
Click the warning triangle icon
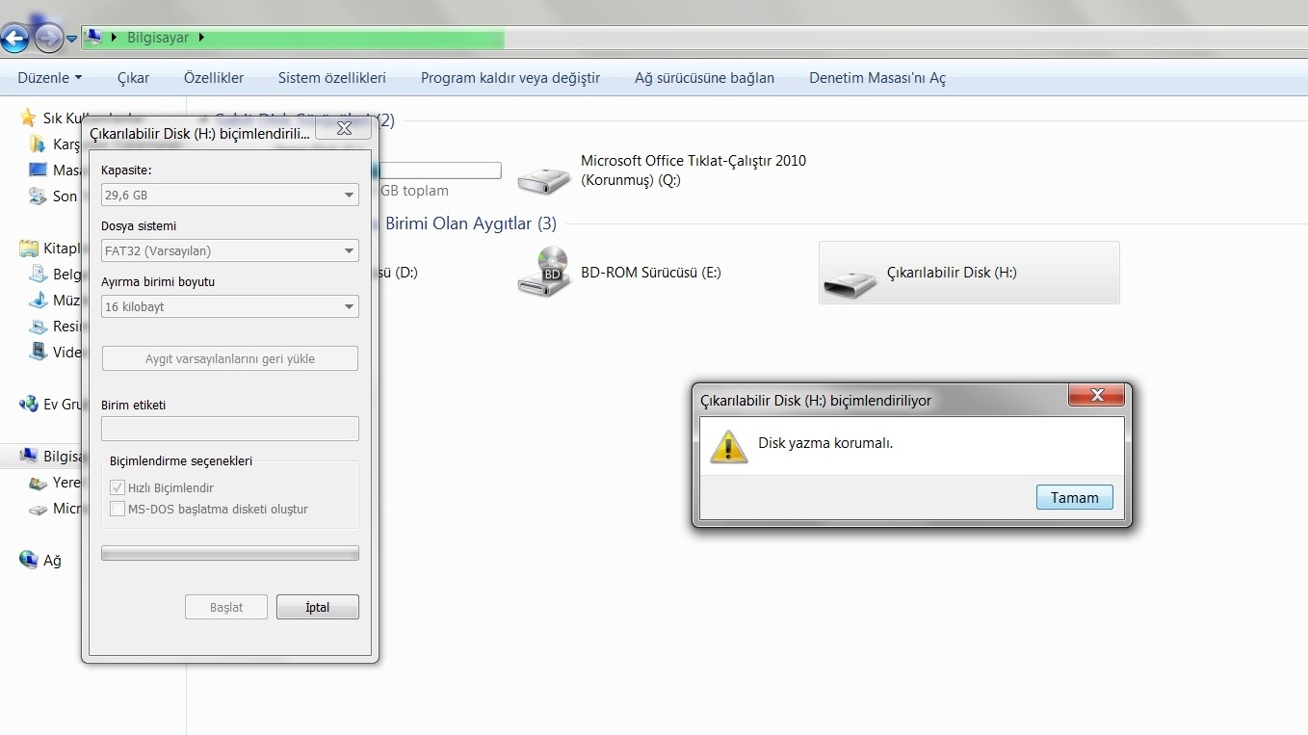coord(729,446)
